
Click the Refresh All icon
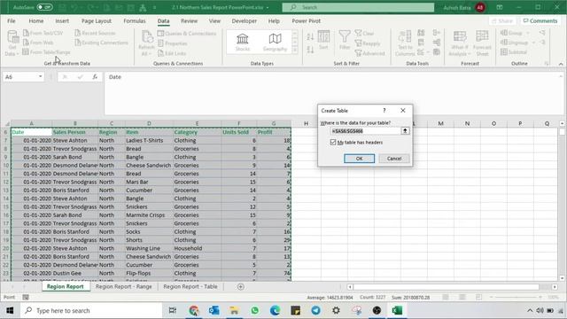pyautogui.click(x=147, y=37)
